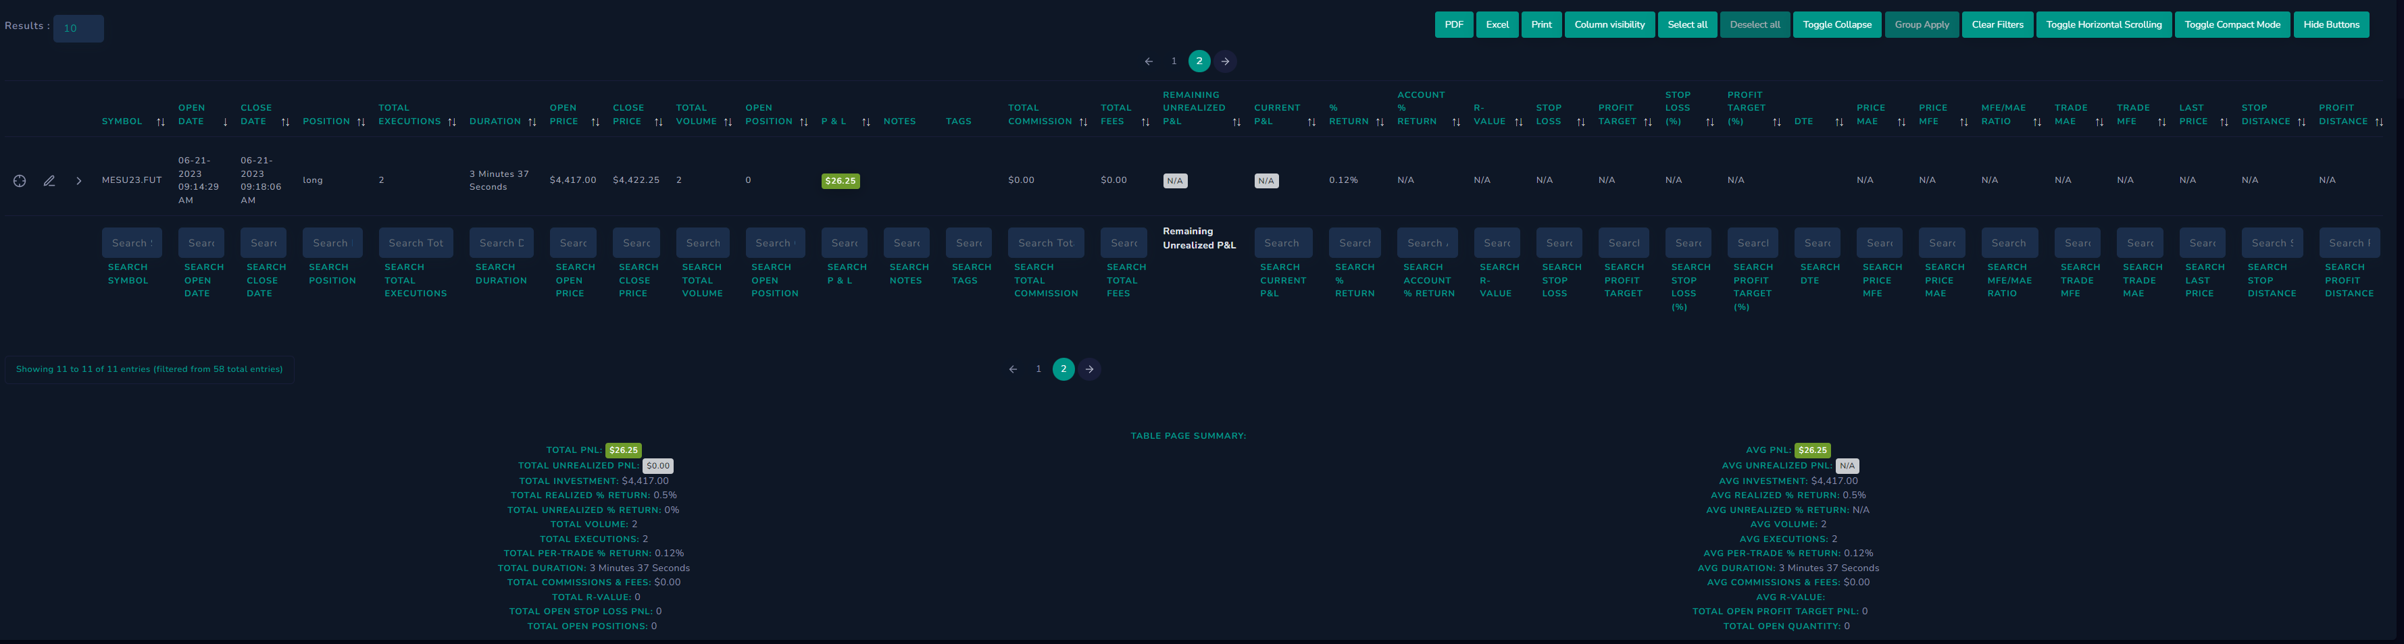The height and width of the screenshot is (644, 2404).
Task: Sort by Open Date arrow icon
Action: [225, 122]
